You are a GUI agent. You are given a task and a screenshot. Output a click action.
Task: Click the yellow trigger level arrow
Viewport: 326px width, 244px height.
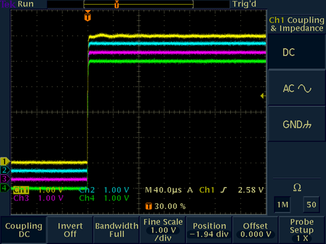pos(263,96)
